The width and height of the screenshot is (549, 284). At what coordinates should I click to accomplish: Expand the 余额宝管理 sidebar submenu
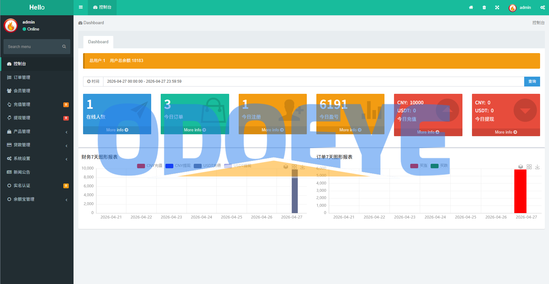[37, 199]
